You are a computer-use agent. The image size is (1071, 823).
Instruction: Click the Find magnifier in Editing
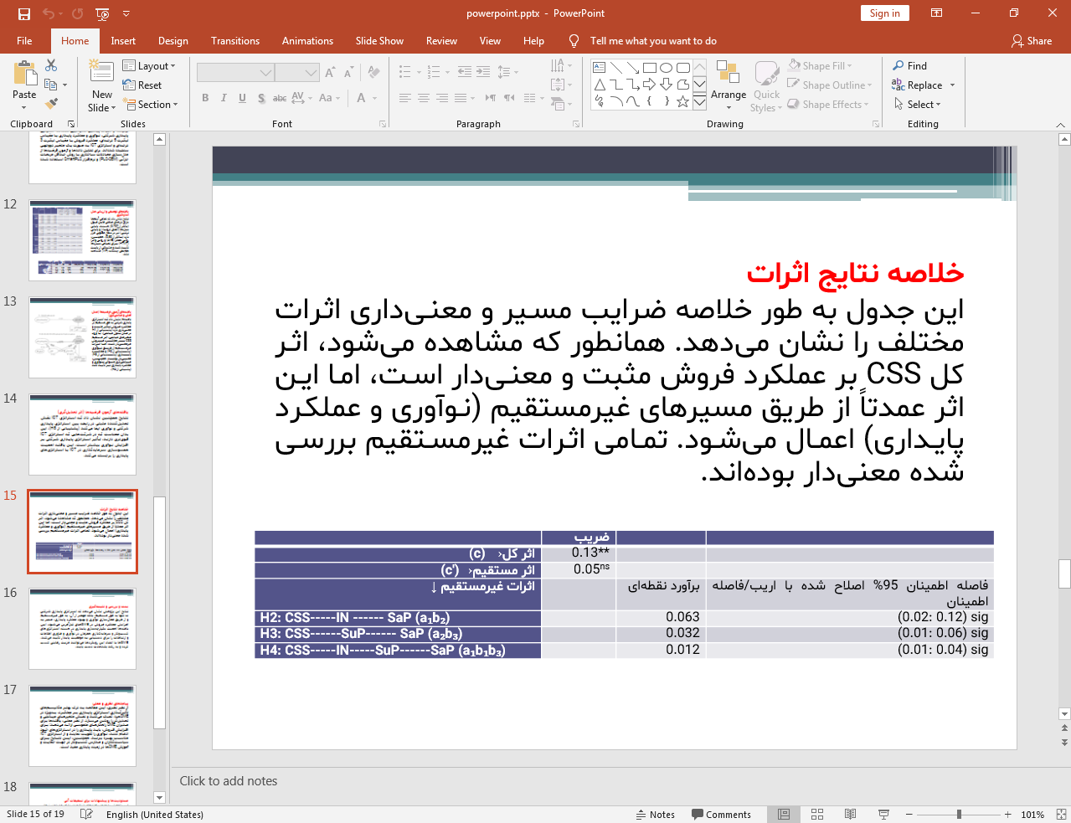(x=909, y=66)
